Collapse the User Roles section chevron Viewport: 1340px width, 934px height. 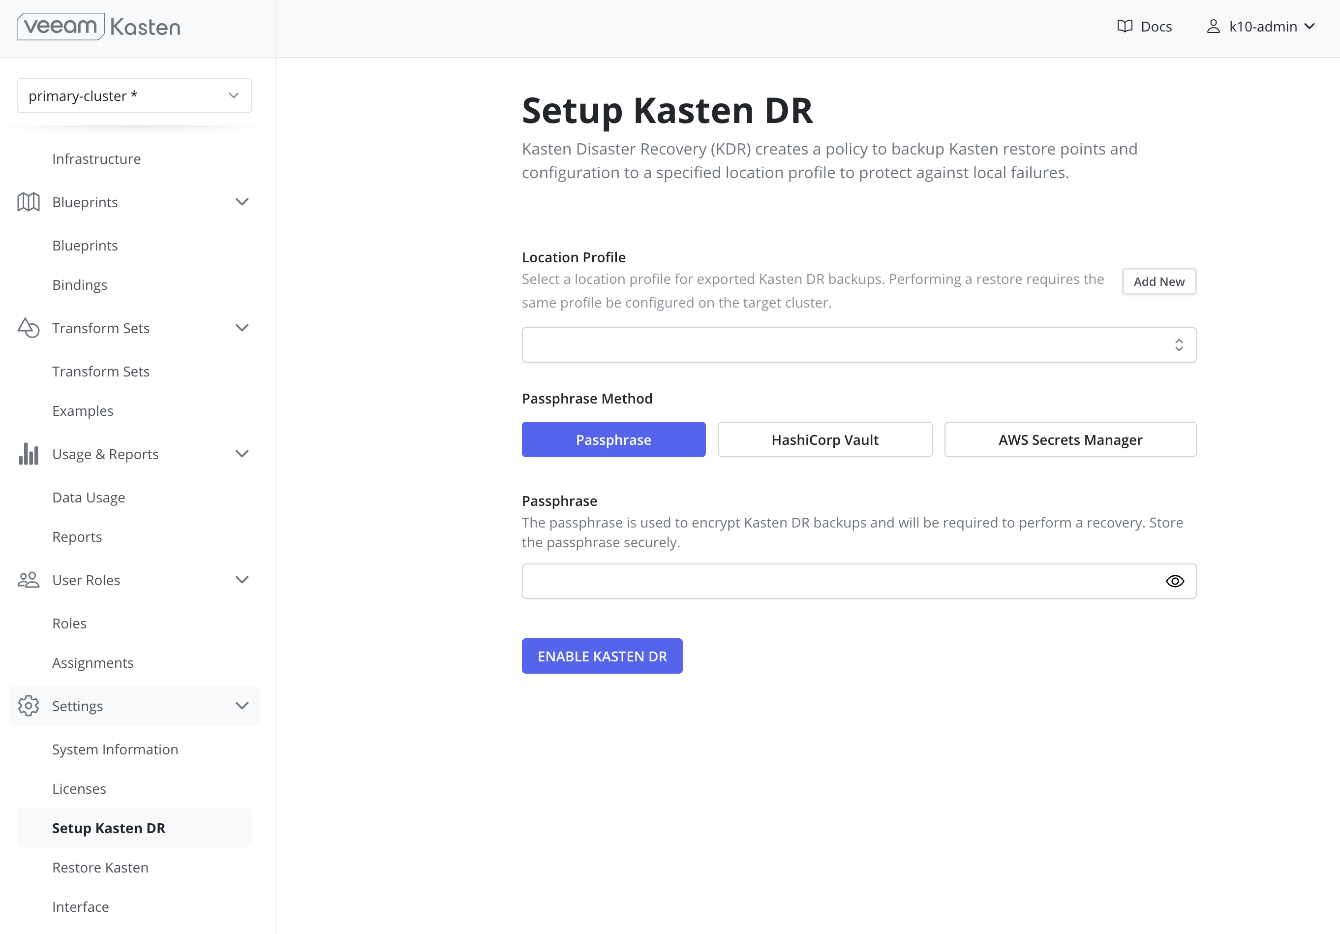[242, 580]
